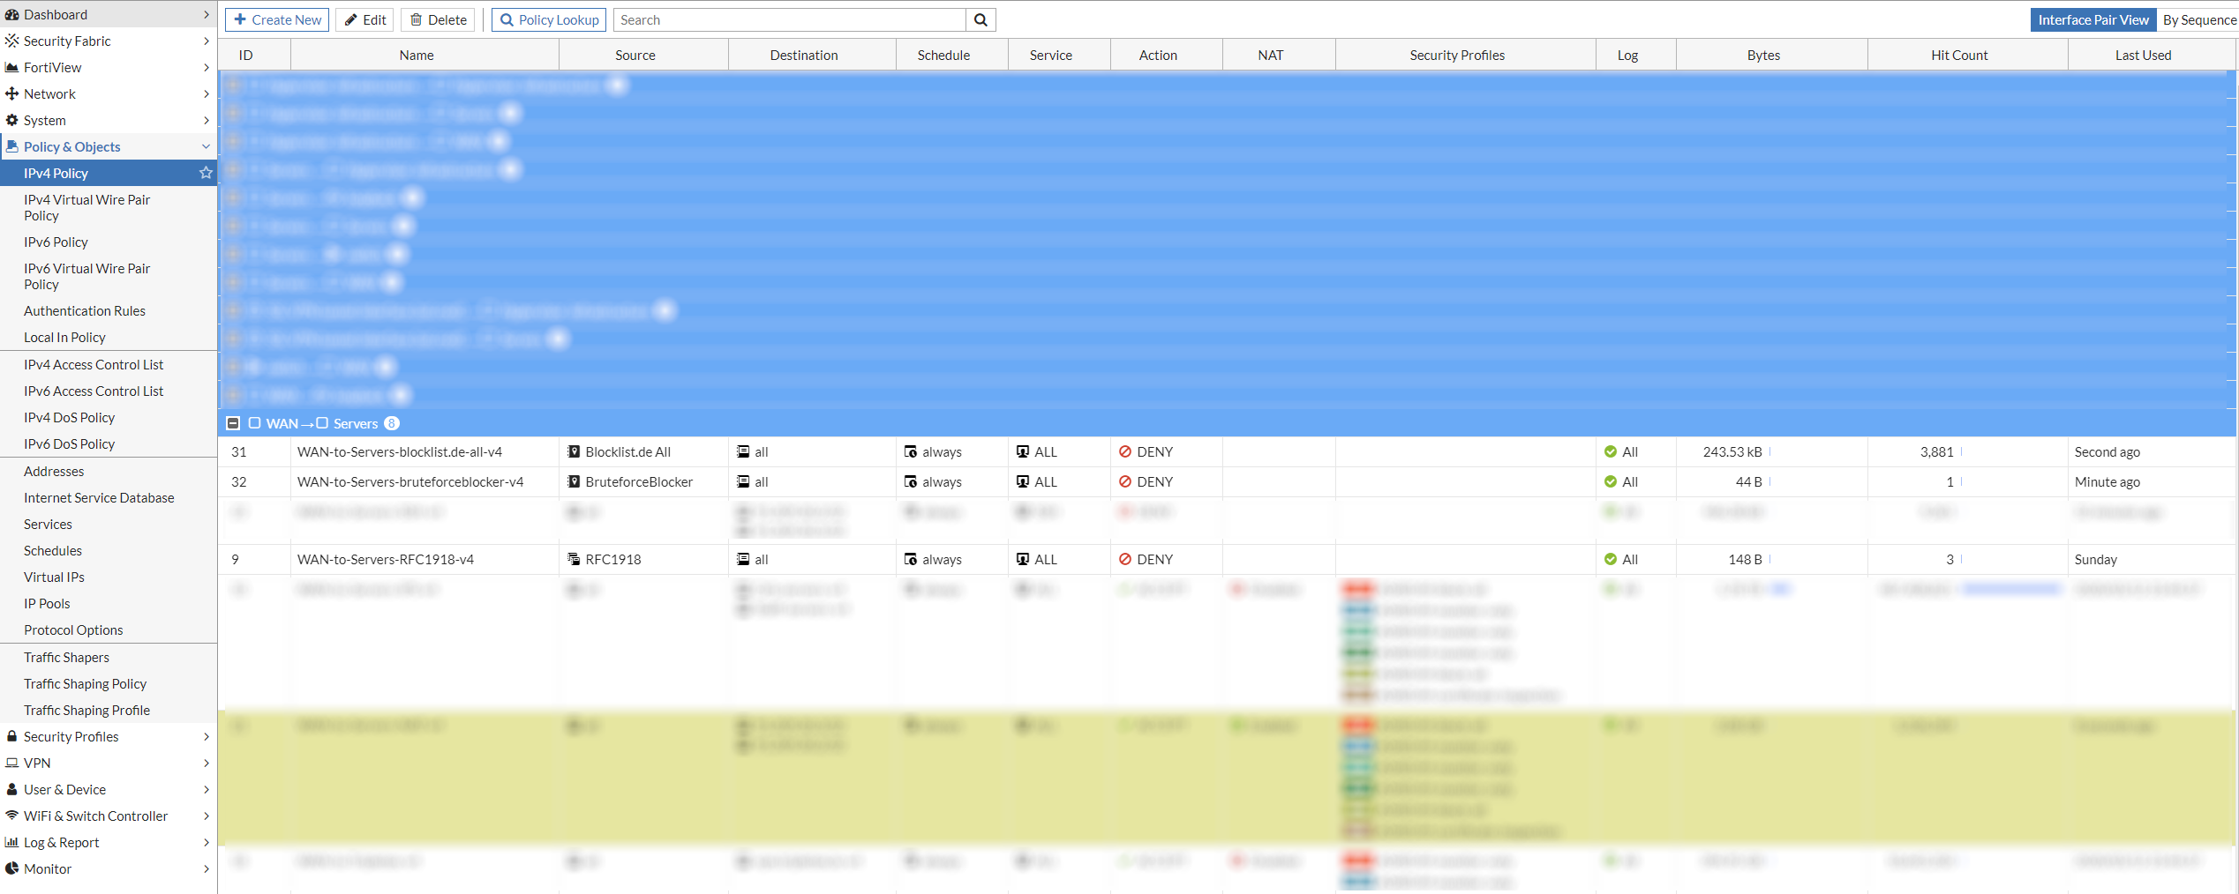2239x894 pixels.
Task: Click the ALL service icon in row 32
Action: [1023, 482]
